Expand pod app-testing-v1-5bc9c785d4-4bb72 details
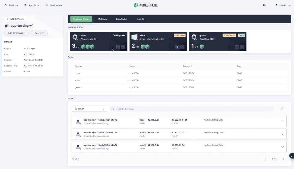Viewport: 294px width, 169px height. (x=282, y=147)
